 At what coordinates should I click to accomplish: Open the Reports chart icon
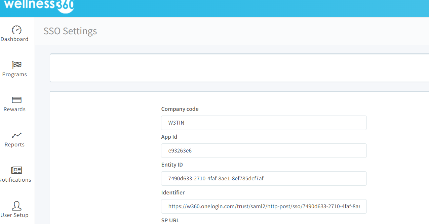[x=16, y=135]
